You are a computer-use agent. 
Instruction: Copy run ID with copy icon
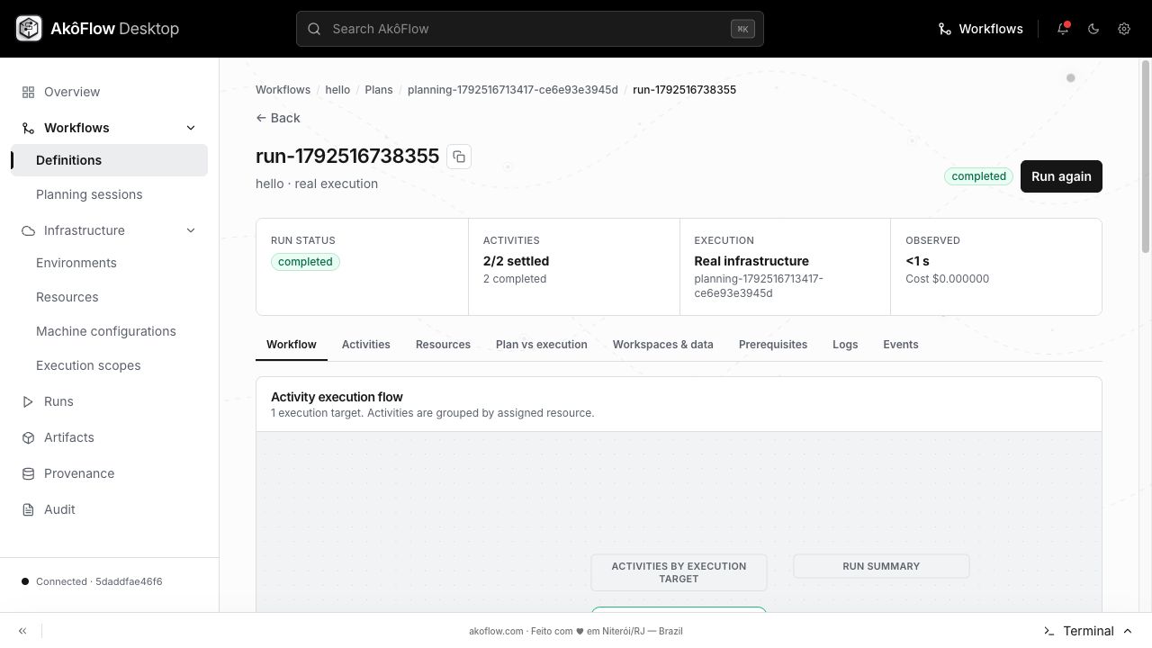(459, 157)
